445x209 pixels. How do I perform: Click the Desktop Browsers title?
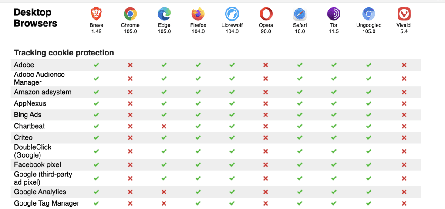coord(35,17)
